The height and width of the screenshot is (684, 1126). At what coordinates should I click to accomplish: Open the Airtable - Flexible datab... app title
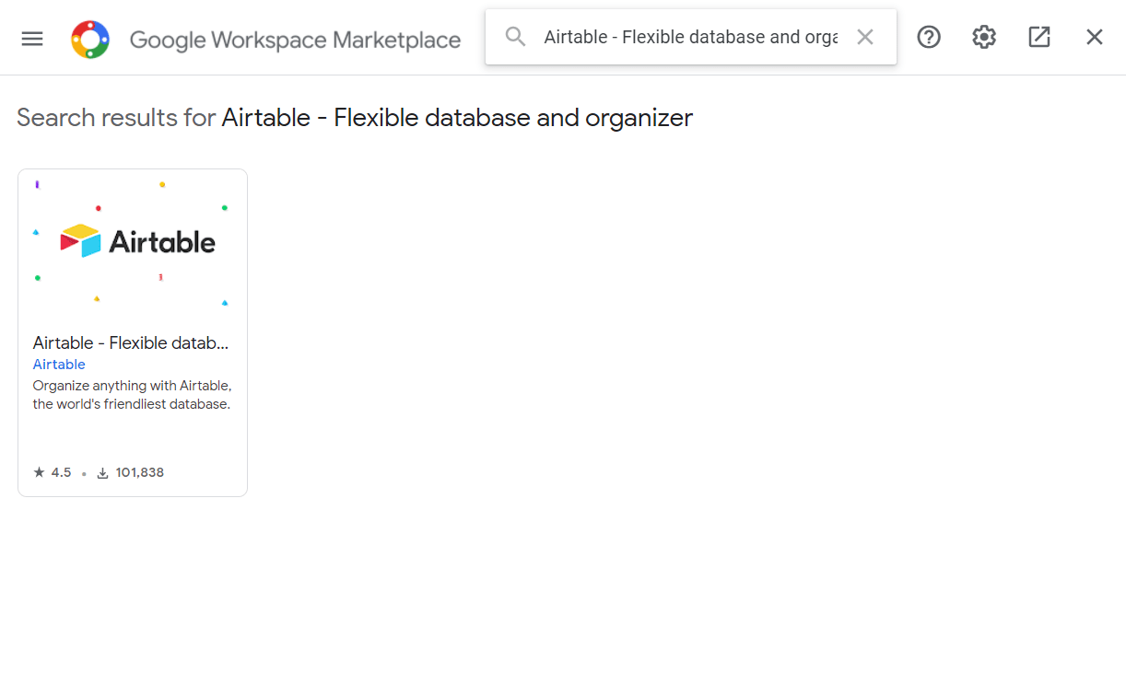coord(131,342)
